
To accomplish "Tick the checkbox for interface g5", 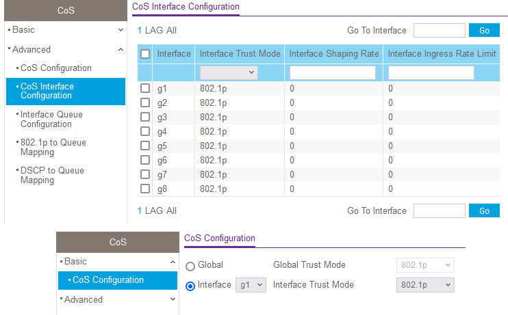I will pos(145,146).
